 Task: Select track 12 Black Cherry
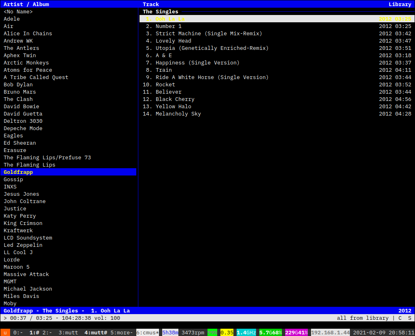(x=277, y=99)
